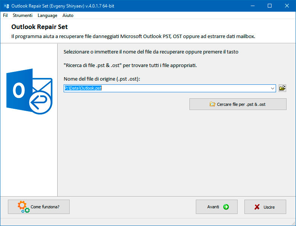Click the app icon in the title bar
The width and height of the screenshot is (296, 226).
[x=7, y=6]
